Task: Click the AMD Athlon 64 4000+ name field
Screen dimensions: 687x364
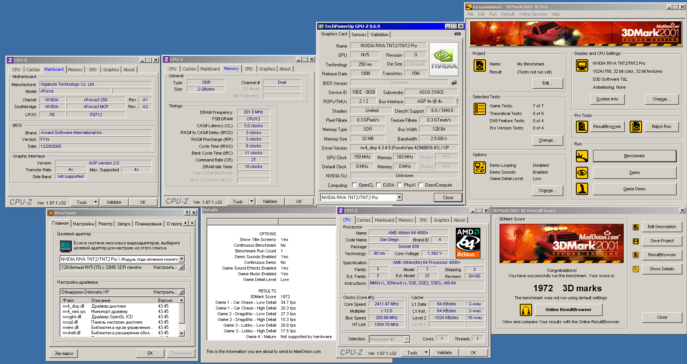Action: click(x=408, y=233)
